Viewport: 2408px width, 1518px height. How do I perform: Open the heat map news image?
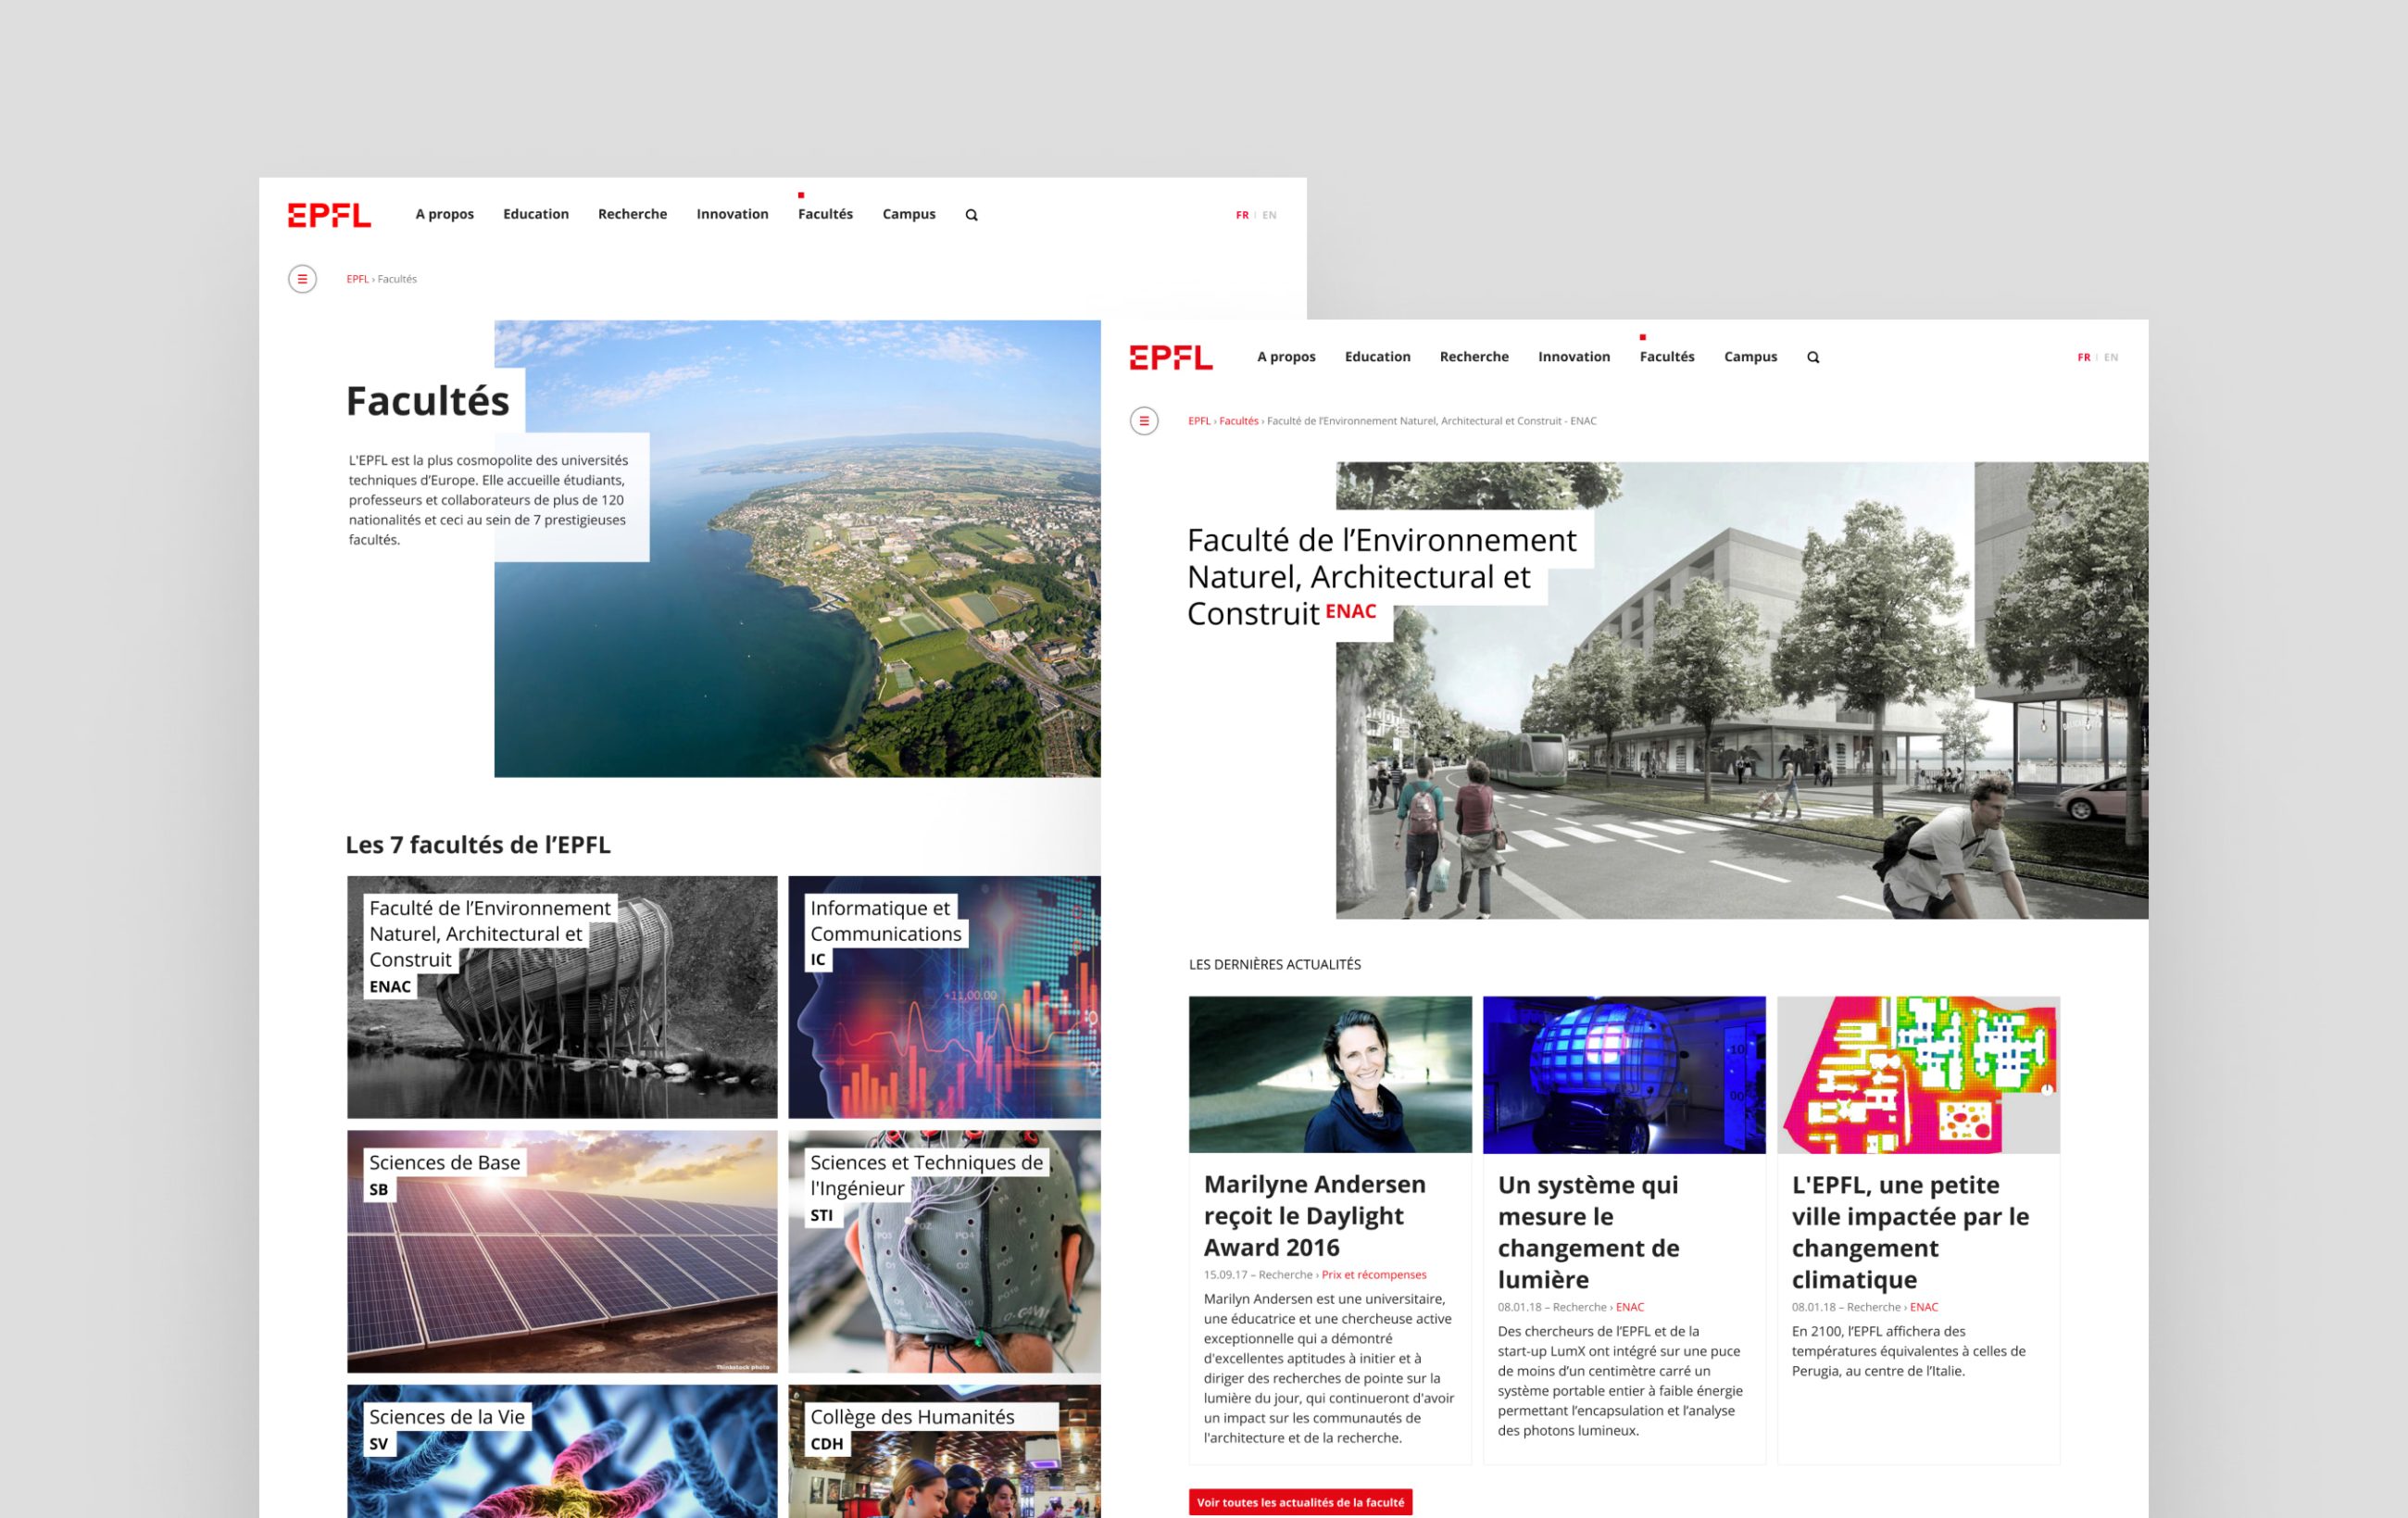[x=1918, y=1074]
